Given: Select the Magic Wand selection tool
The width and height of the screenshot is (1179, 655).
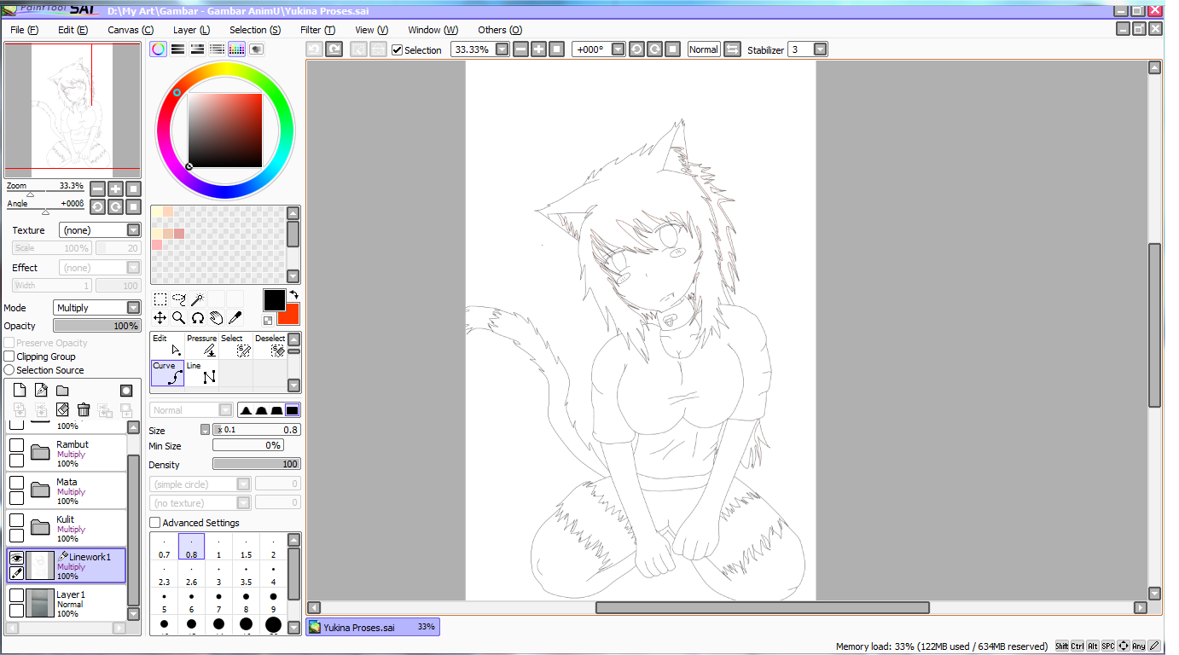Looking at the screenshot, I should tap(198, 299).
